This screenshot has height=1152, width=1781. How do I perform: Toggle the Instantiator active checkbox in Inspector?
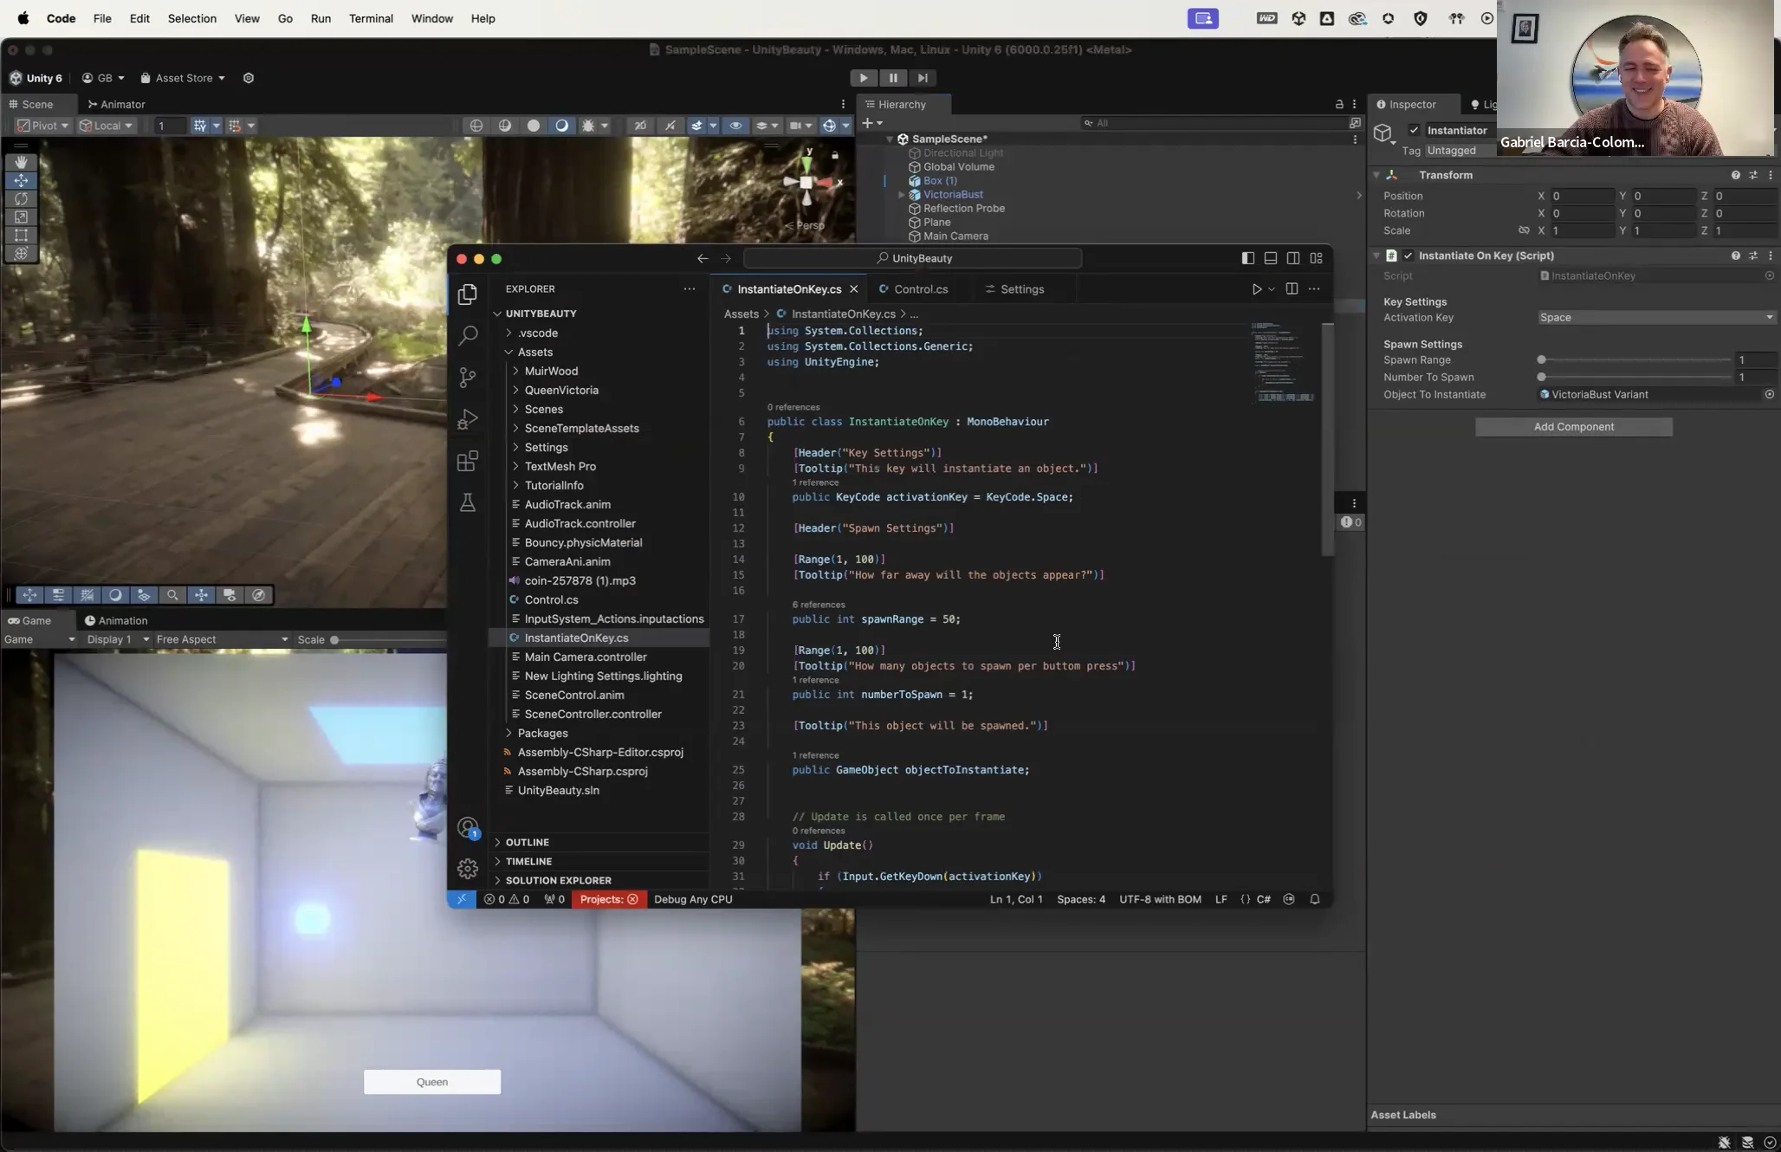click(x=1412, y=130)
